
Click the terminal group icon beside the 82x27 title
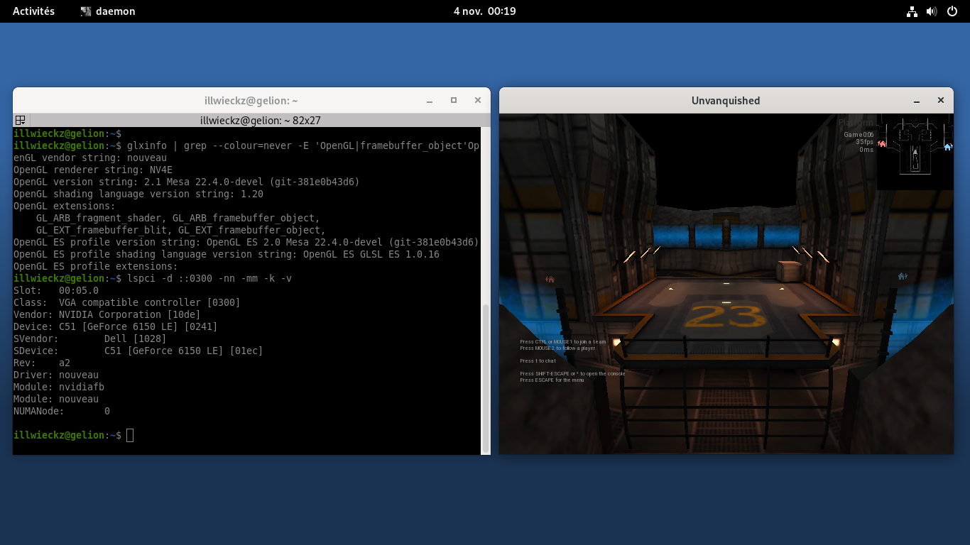pos(21,121)
